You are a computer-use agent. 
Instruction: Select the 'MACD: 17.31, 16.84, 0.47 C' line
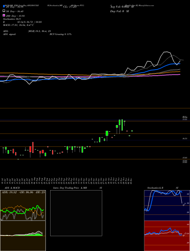pyautogui.click(x=18, y=25)
